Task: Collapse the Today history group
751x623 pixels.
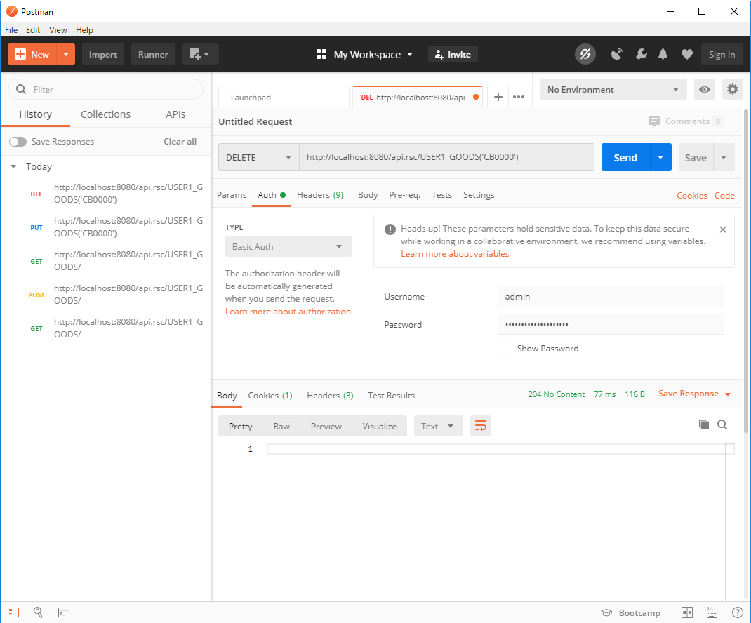Action: pyautogui.click(x=13, y=167)
